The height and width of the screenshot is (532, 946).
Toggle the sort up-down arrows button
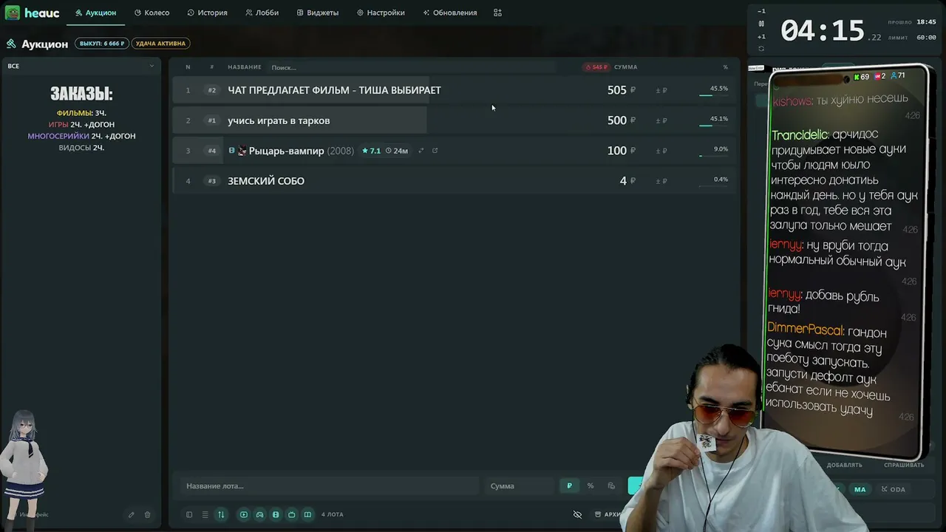pos(221,514)
